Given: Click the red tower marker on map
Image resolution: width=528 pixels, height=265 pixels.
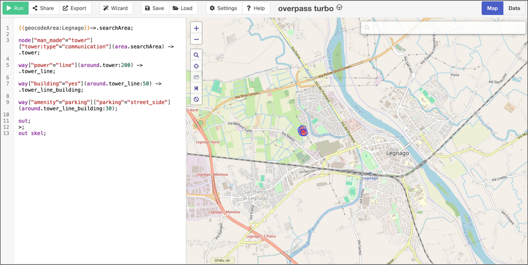Looking at the screenshot, I should click(x=303, y=132).
